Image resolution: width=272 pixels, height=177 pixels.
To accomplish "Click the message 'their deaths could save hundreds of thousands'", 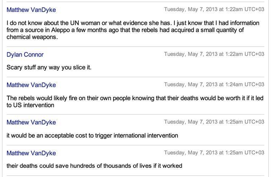I will coord(94,166).
